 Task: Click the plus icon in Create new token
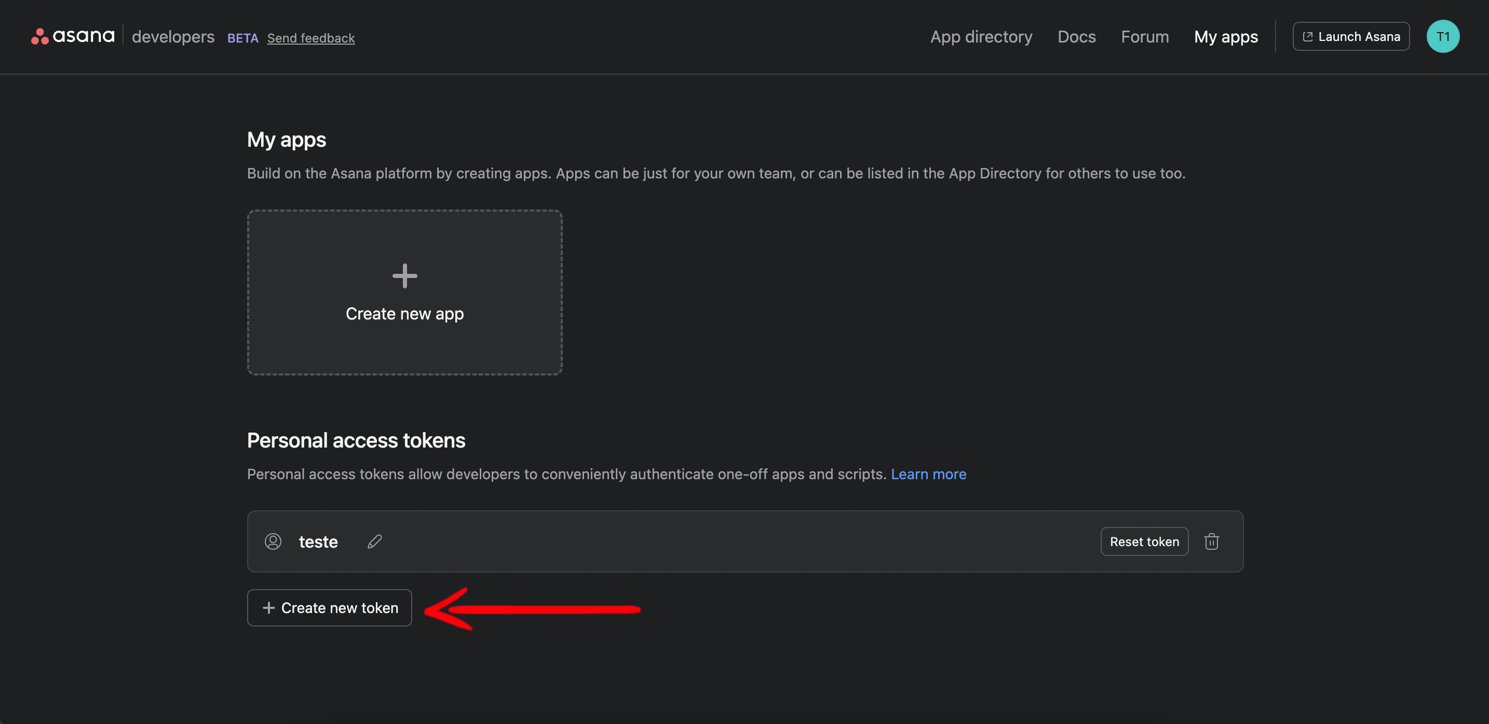(x=268, y=608)
